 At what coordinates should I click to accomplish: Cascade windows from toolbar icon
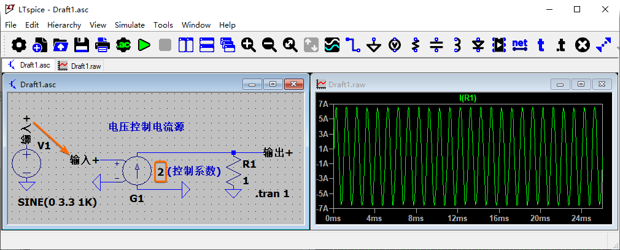228,45
